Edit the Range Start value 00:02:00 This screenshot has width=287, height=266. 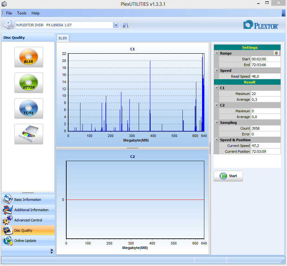pyautogui.click(x=266, y=59)
